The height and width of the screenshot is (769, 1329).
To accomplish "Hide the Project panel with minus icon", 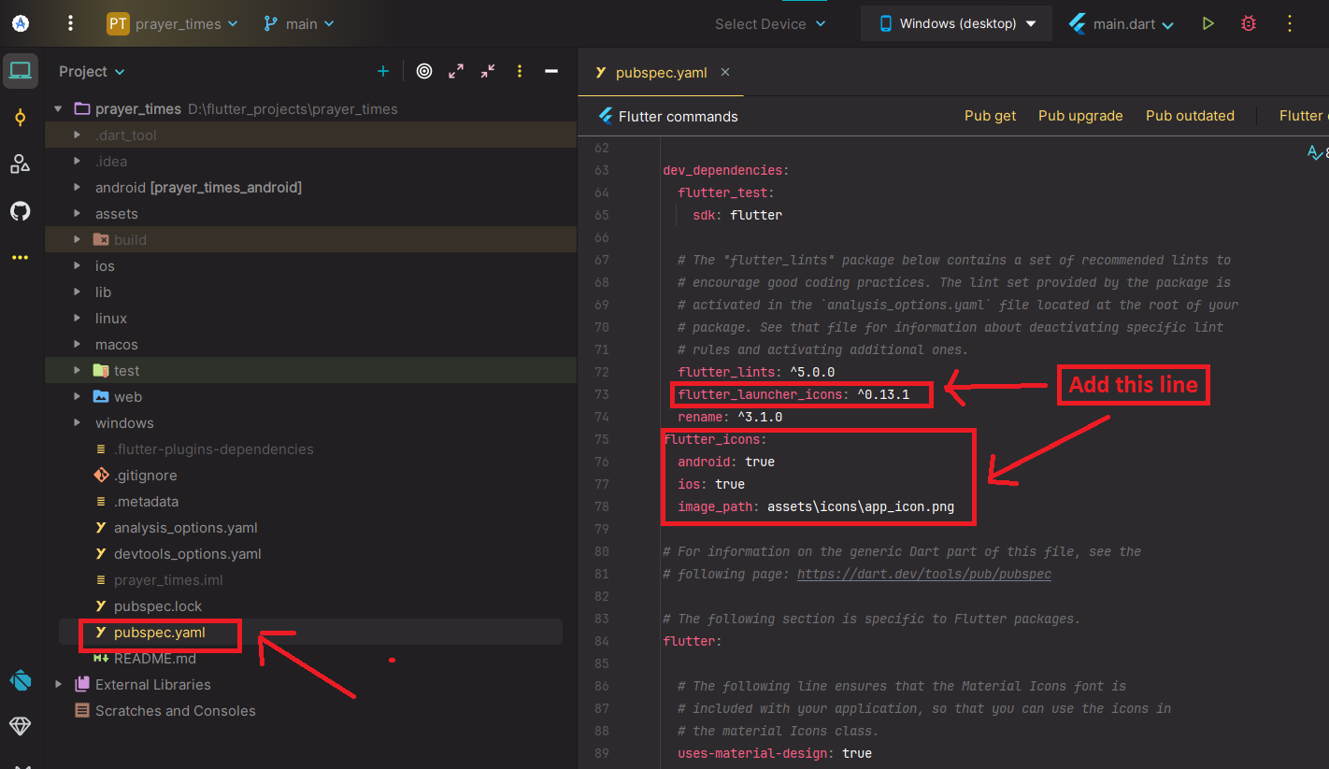I will [551, 71].
